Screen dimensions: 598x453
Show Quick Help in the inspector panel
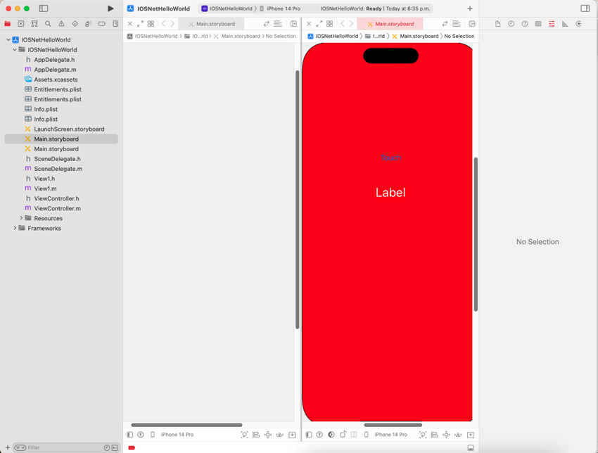coord(523,23)
